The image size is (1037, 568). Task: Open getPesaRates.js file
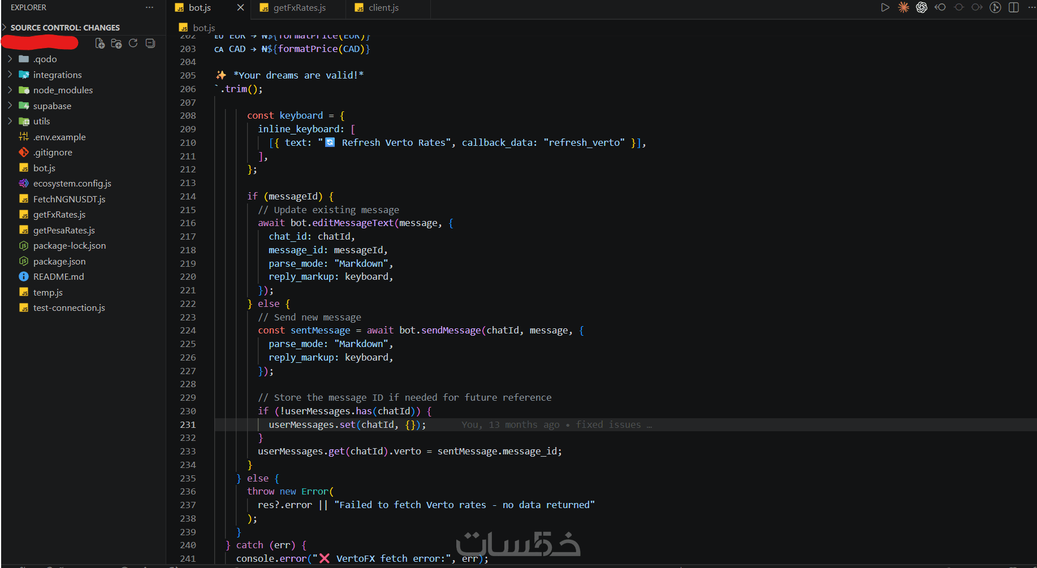click(x=64, y=230)
